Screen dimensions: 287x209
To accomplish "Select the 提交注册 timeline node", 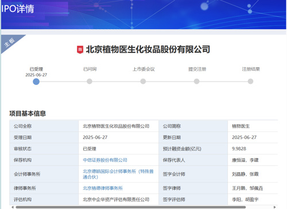I will 197,82.
